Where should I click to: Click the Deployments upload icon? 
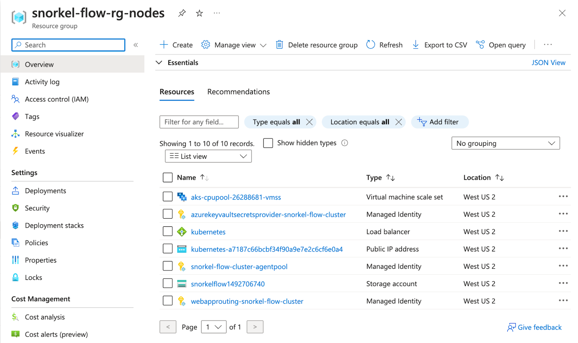pos(16,191)
